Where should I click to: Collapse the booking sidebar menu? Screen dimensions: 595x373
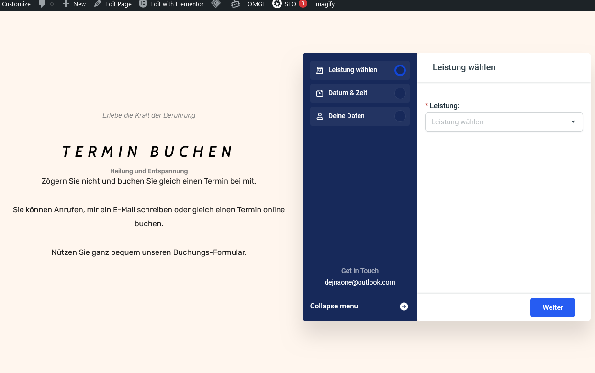tap(334, 306)
